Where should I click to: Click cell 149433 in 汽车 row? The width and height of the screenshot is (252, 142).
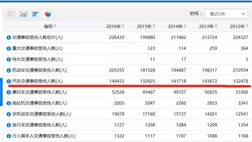pyautogui.click(x=117, y=81)
